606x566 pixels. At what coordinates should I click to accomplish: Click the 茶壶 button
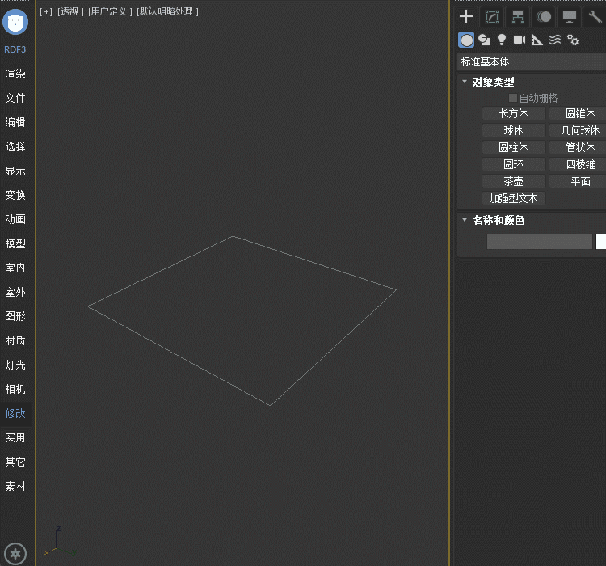point(513,182)
